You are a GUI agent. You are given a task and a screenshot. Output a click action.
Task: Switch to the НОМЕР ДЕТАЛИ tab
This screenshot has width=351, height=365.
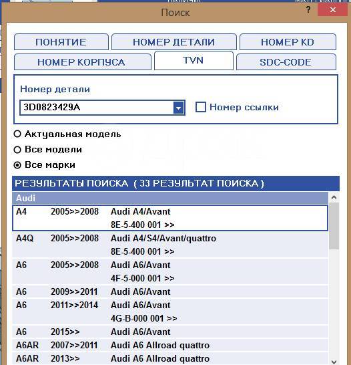click(x=173, y=42)
